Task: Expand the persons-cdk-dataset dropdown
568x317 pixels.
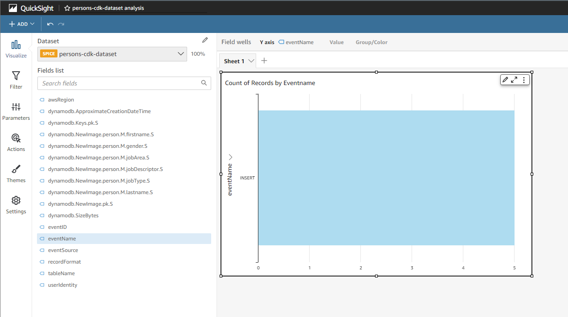Action: (180, 54)
